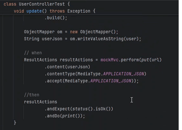
Task: Click the '//then' comment line
Action: 32,95
